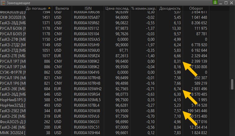Minimize the Замещающие window
Image resolution: width=235 pixels, height=136 pixels.
click(x=221, y=3)
